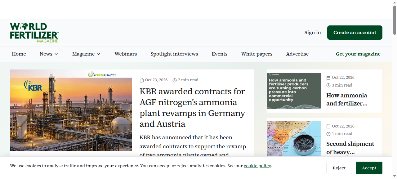Open the Webinars section
The image size is (397, 179).
pyautogui.click(x=126, y=54)
